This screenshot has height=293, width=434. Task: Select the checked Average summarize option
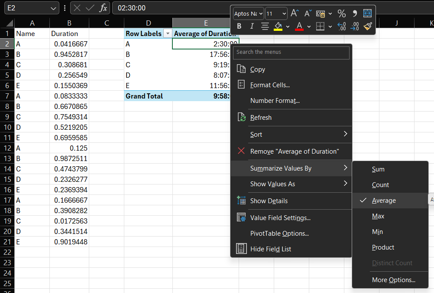[390, 201]
